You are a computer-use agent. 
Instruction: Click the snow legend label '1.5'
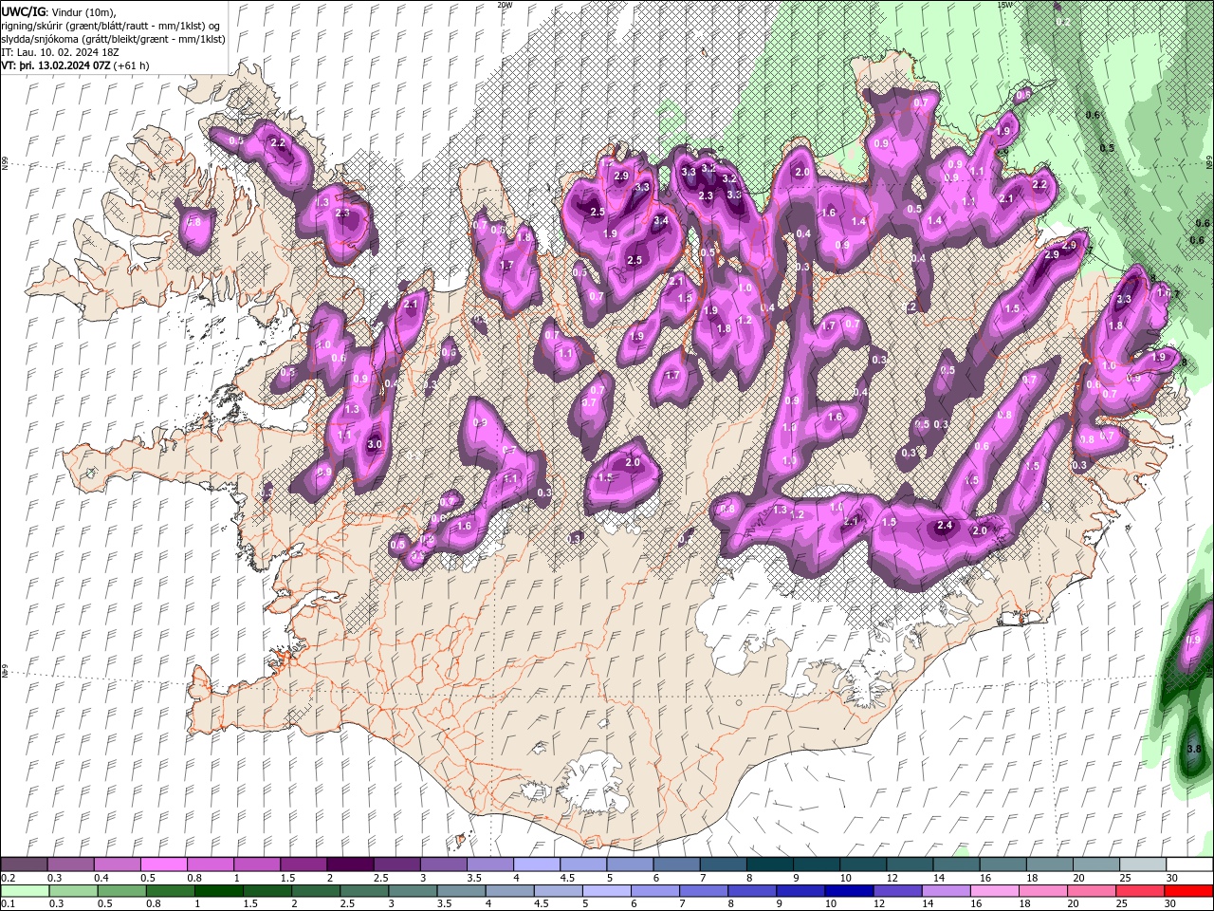pyautogui.click(x=287, y=878)
